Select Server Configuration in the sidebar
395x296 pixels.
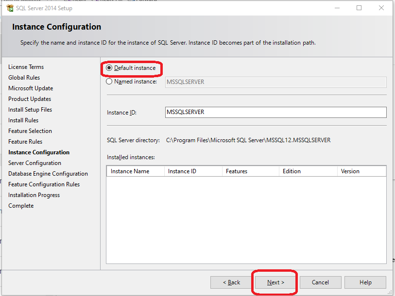coord(34,163)
